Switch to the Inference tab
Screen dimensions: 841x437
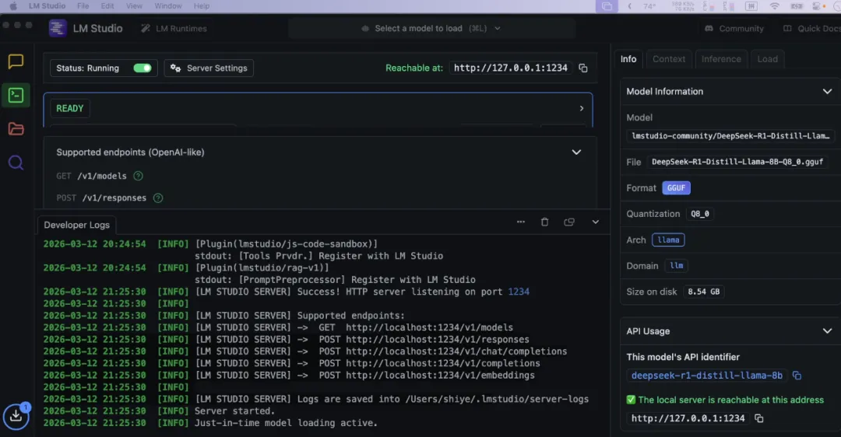tap(721, 59)
